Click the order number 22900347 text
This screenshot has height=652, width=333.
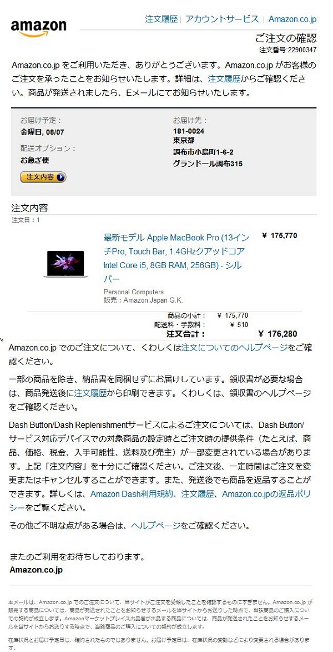click(302, 50)
